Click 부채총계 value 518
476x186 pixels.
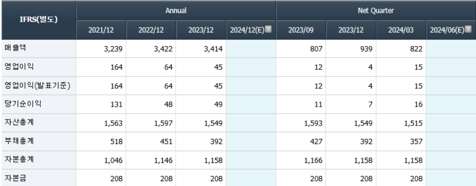[x=117, y=142]
